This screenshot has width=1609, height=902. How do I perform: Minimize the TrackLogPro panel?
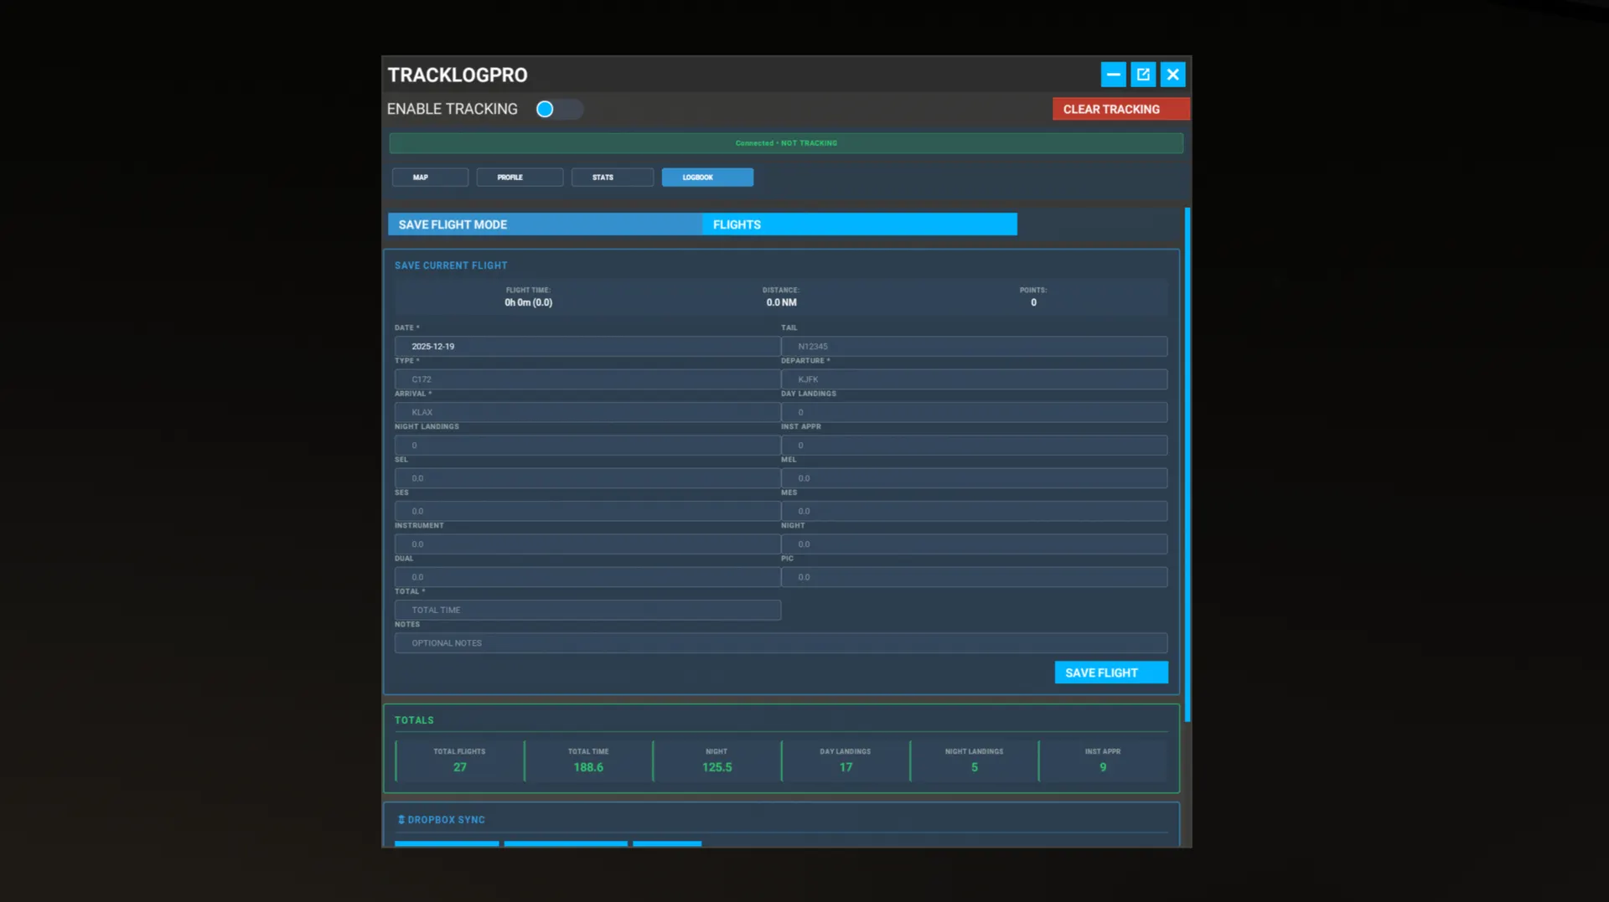click(x=1113, y=75)
